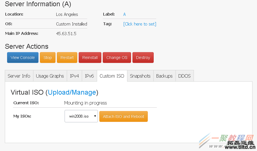257x151 pixels.
Task: Select the Change OS button
Action: [117, 58]
